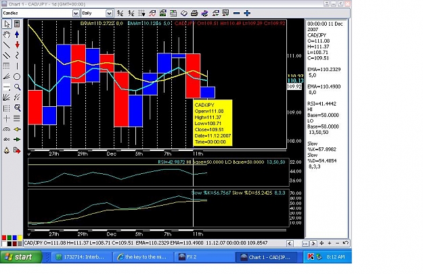
Task: Select the abc text label tool
Action: point(7,139)
